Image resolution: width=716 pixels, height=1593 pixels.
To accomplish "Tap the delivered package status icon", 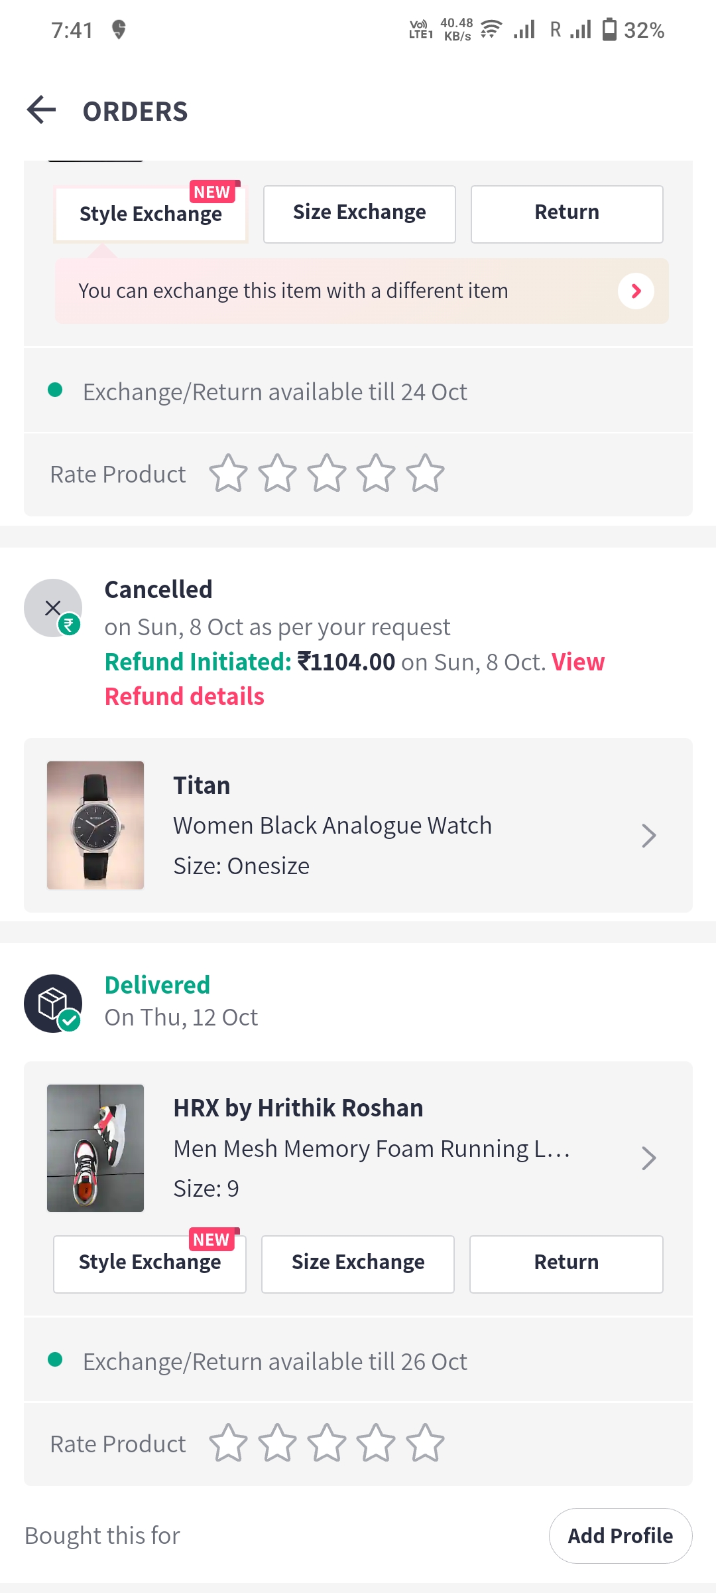I will 53,1003.
